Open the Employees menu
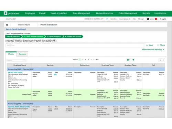Screen dimensions: 172x129 click(30, 13)
